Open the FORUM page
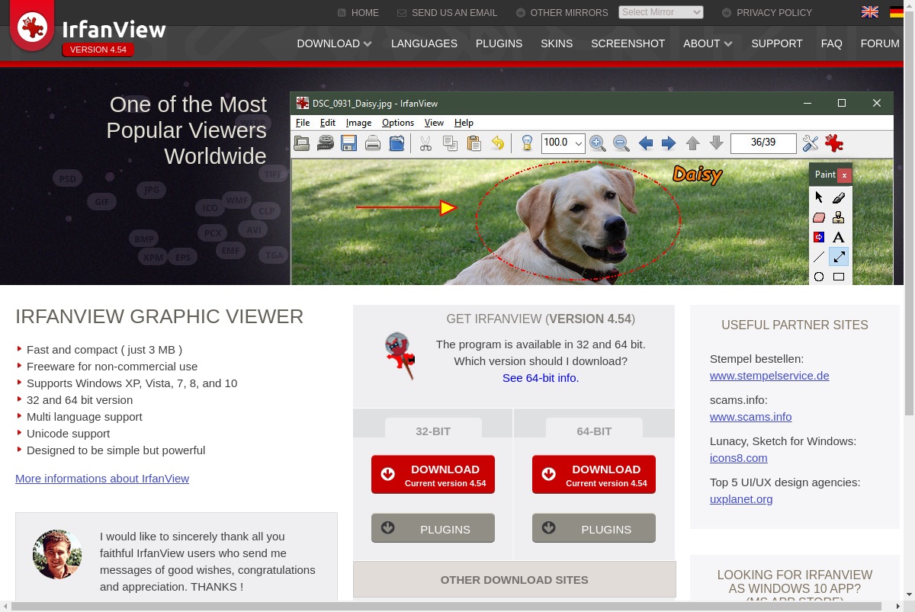The height and width of the screenshot is (612, 915). 880,43
